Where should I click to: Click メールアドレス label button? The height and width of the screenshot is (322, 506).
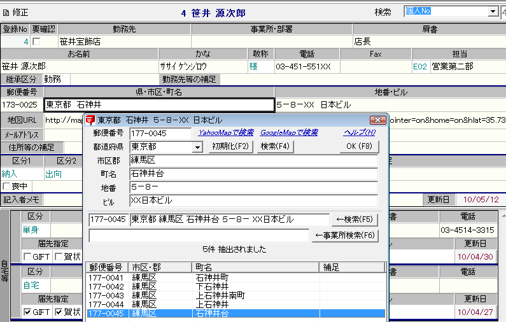[22, 134]
